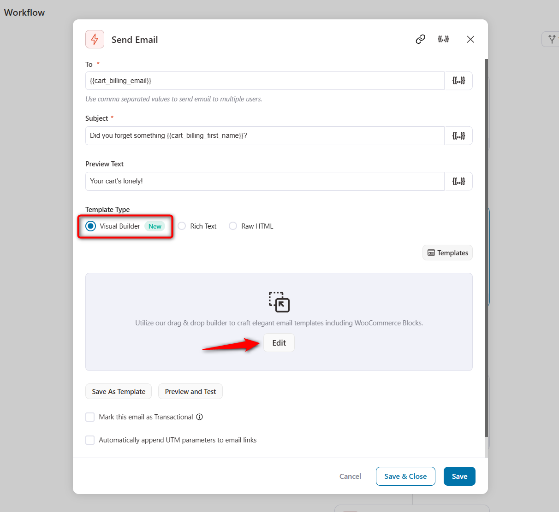Open merge tags for the Preview Text field

point(458,181)
